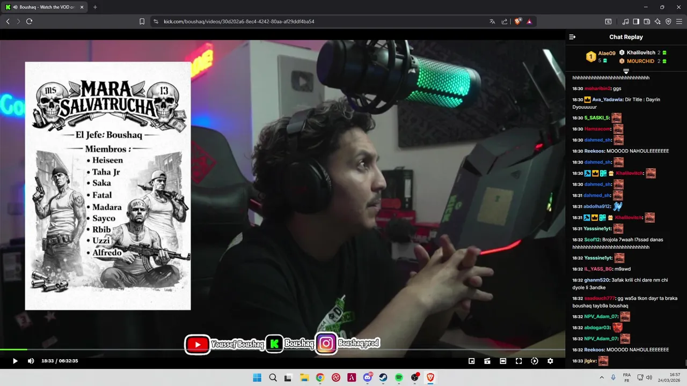Mute the video volume
The image size is (687, 386).
tap(31, 361)
